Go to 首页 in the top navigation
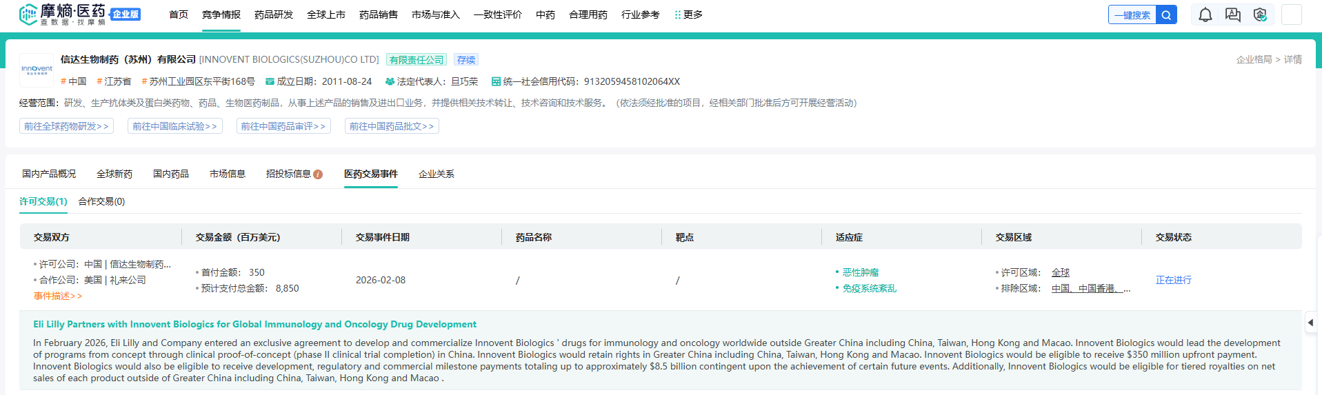 tap(179, 14)
